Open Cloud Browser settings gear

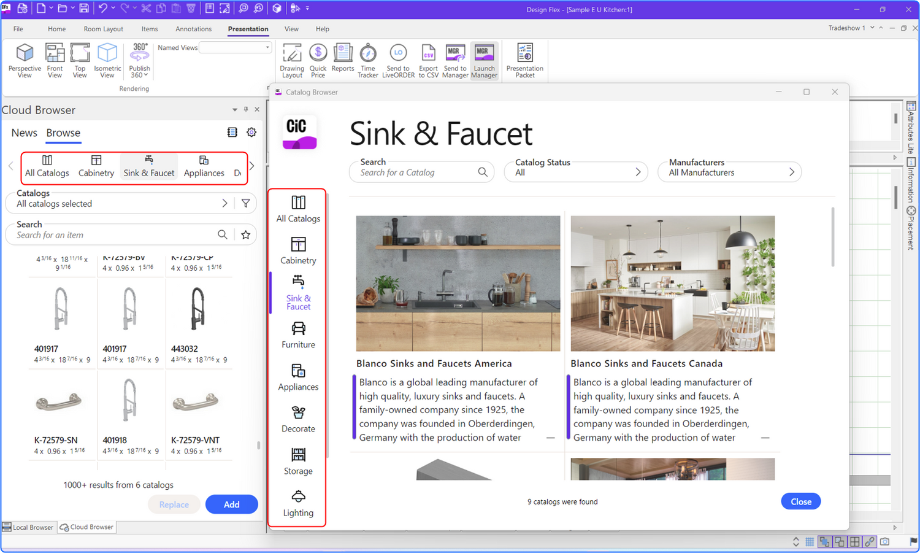click(251, 133)
